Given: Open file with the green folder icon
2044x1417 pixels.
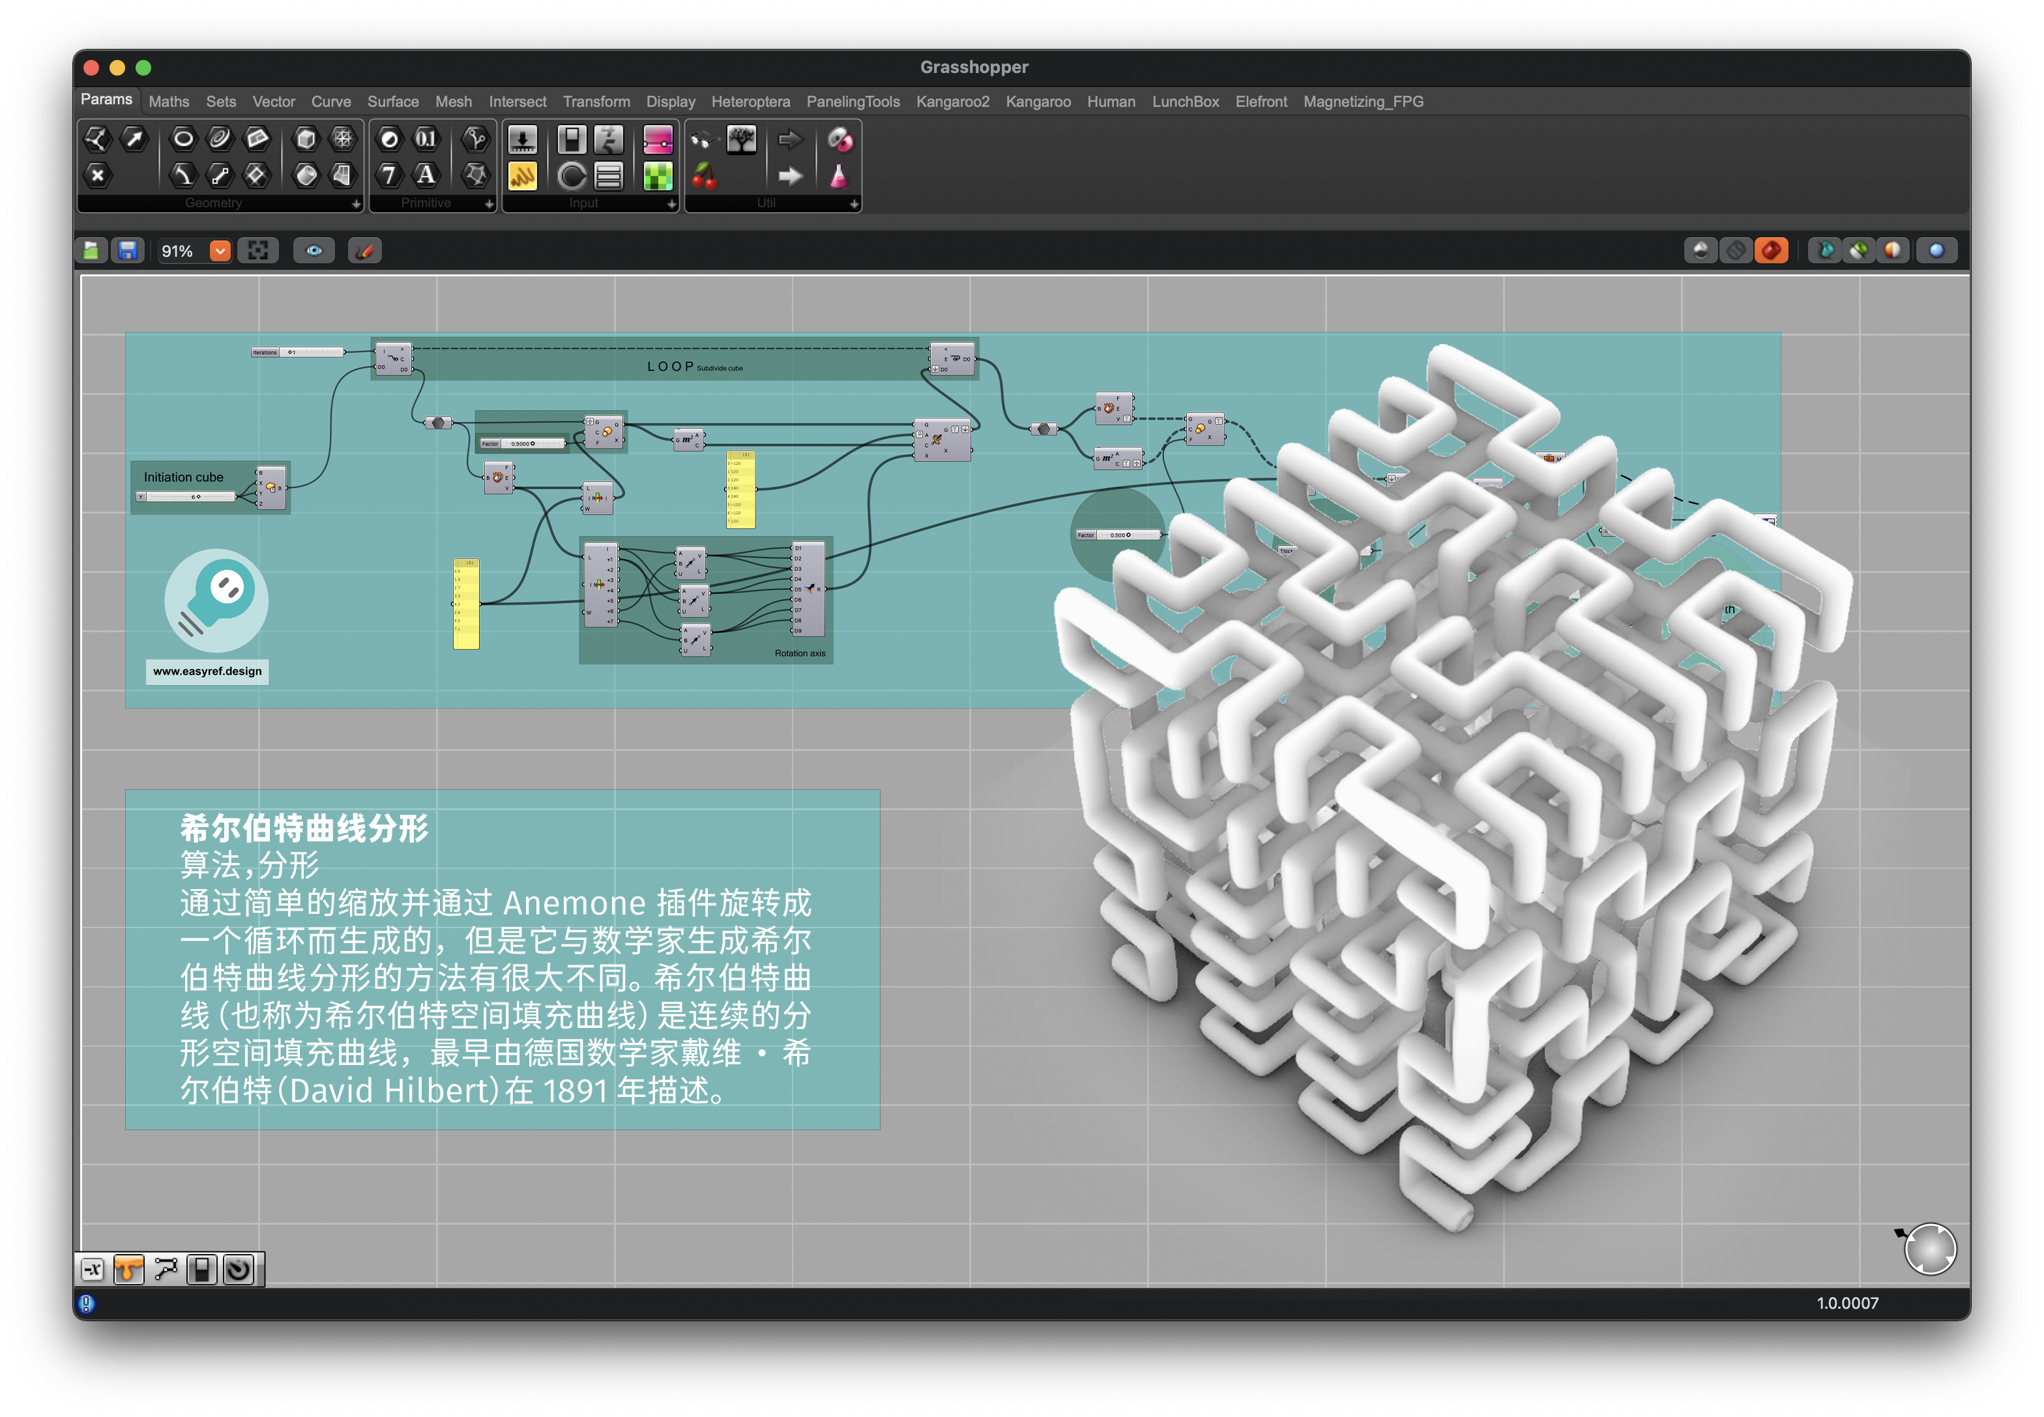Looking at the screenshot, I should (x=91, y=251).
